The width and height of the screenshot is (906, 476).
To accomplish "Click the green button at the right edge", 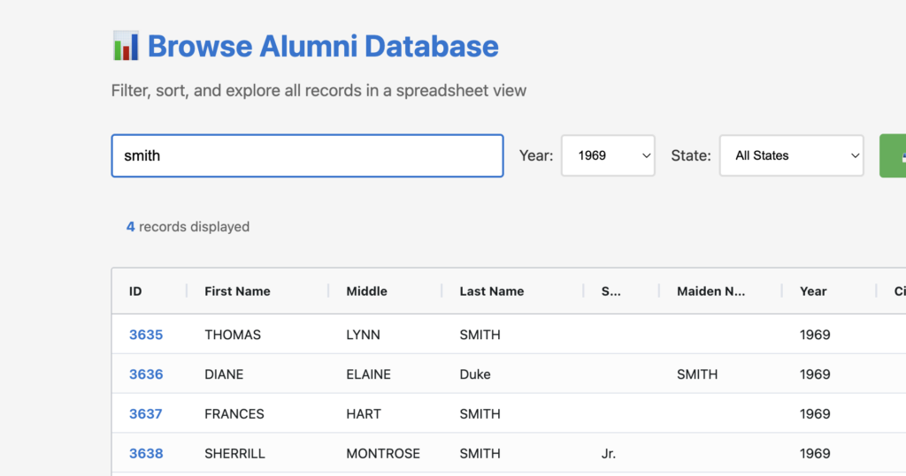I will 892,155.
